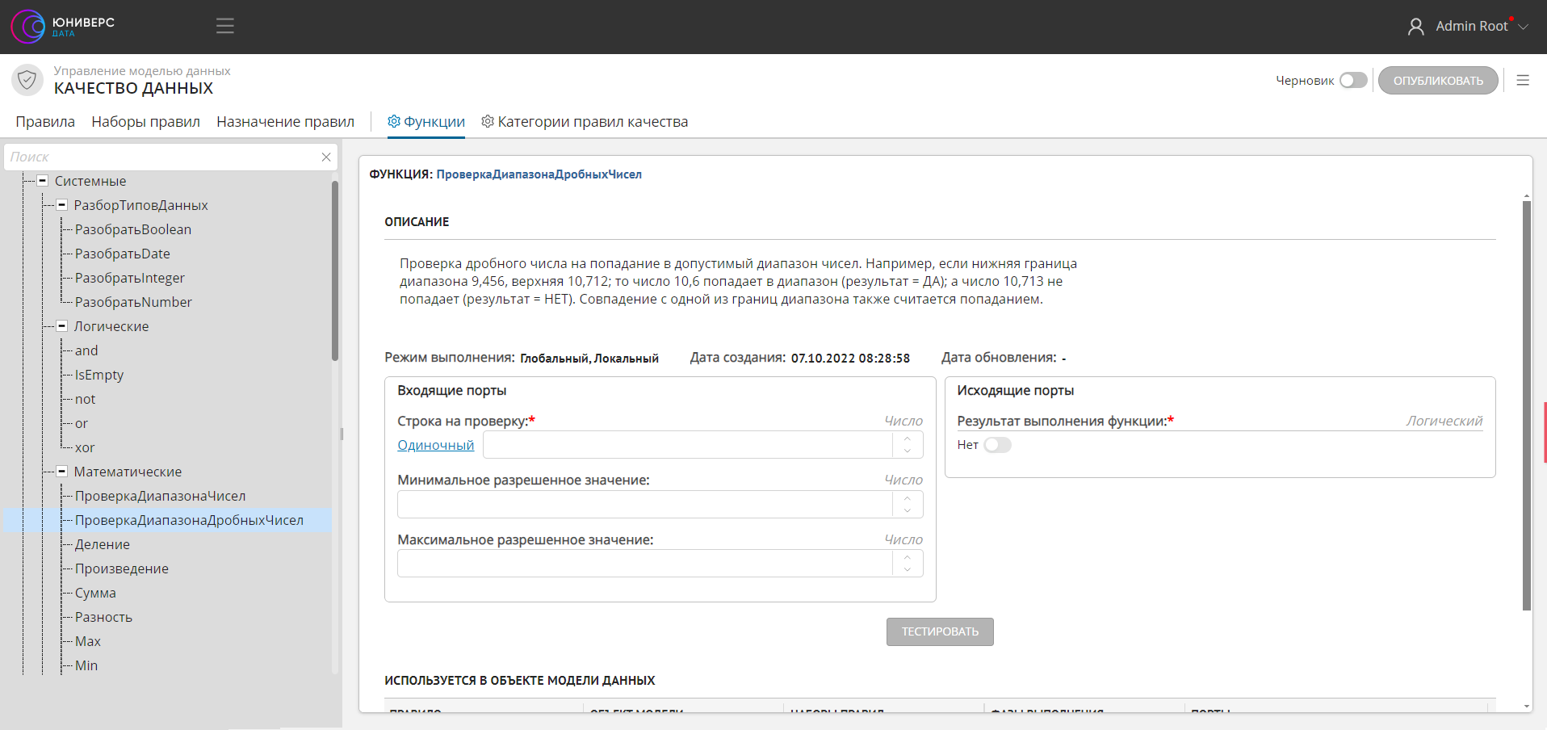Image resolution: width=1547 pixels, height=730 pixels.
Task: Select ПроверкаДиапазонаЧисел in the tree
Action: pos(160,496)
